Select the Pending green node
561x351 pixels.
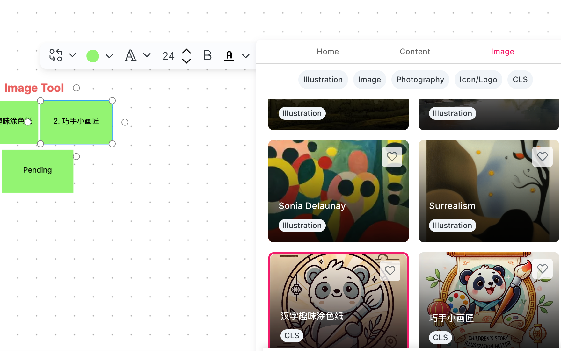pyautogui.click(x=38, y=171)
